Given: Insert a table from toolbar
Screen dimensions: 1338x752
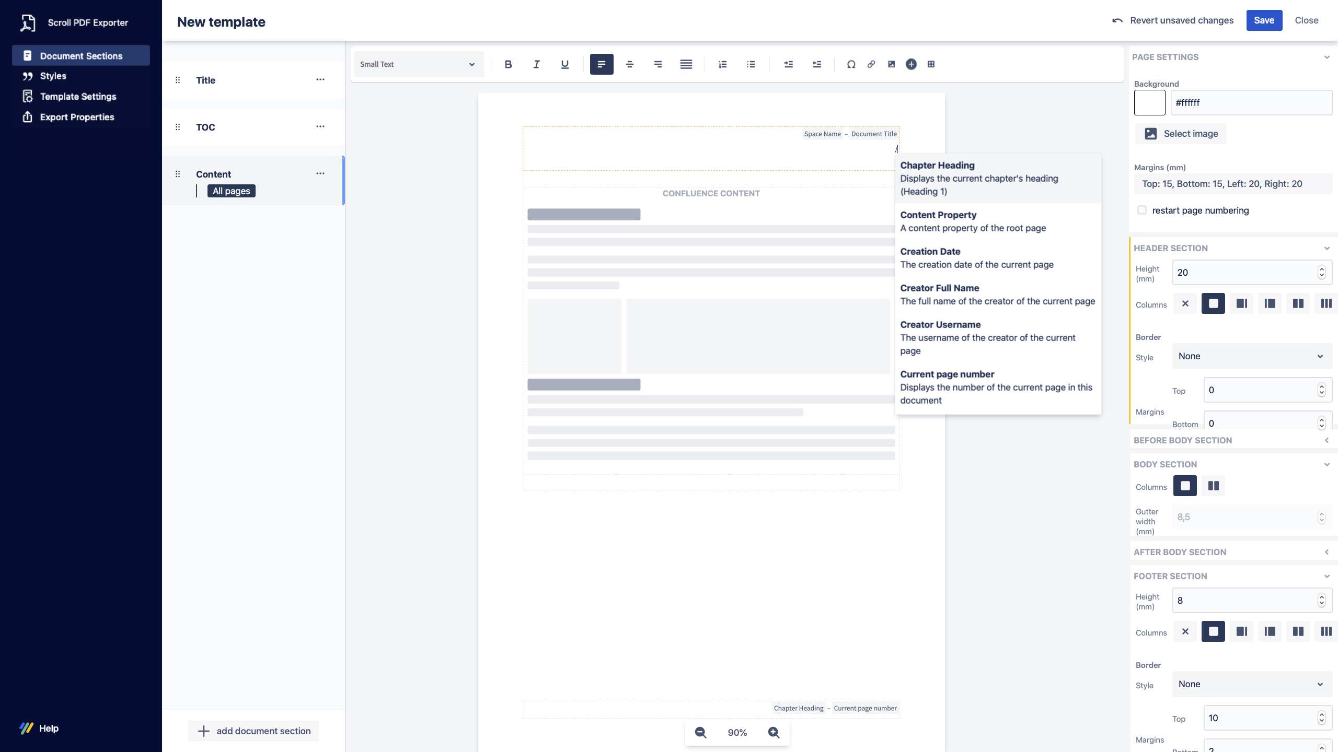Looking at the screenshot, I should [931, 64].
